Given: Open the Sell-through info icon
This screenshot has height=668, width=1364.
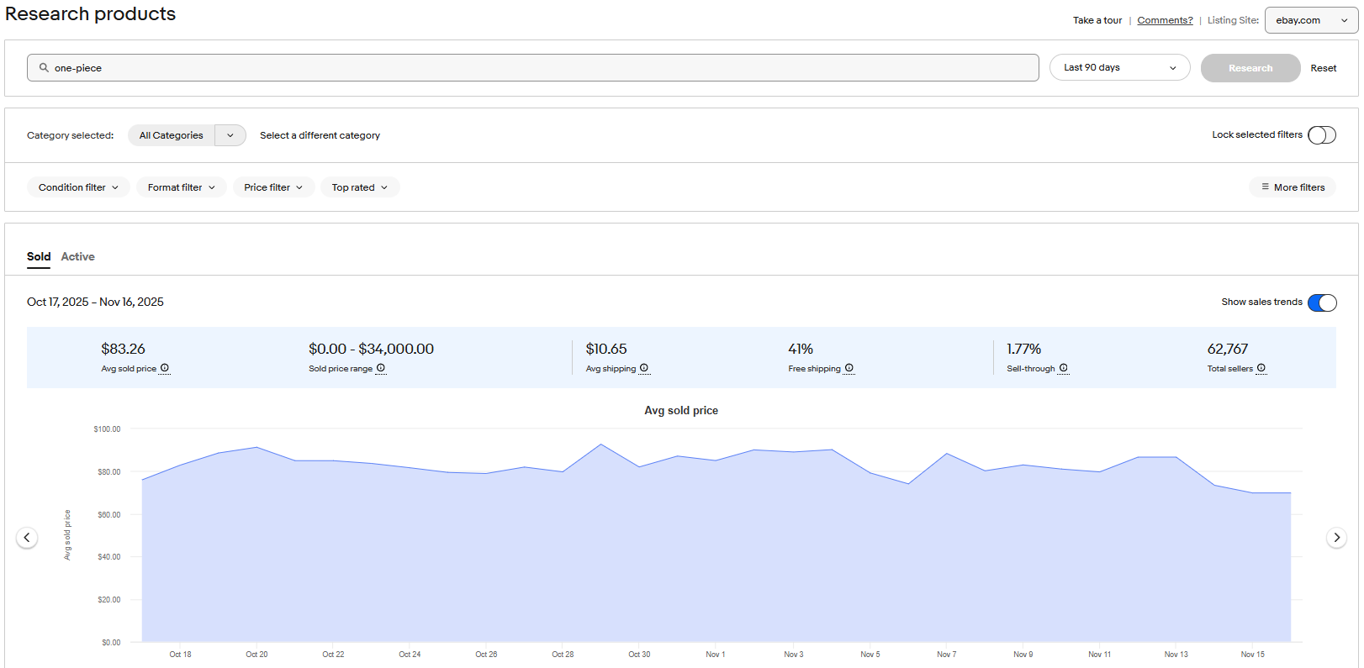Looking at the screenshot, I should point(1064,368).
